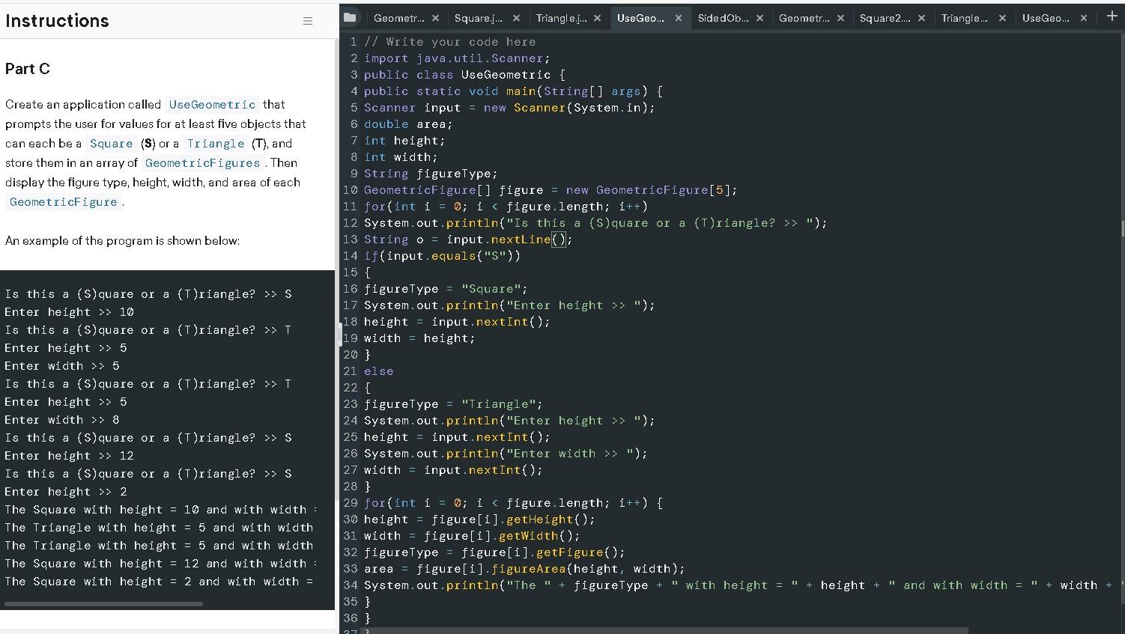Open the Triangle.j... tab

coord(562,18)
